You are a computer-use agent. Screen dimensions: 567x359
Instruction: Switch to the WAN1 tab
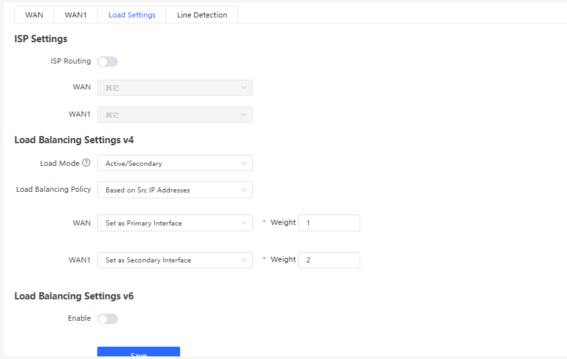click(x=76, y=15)
